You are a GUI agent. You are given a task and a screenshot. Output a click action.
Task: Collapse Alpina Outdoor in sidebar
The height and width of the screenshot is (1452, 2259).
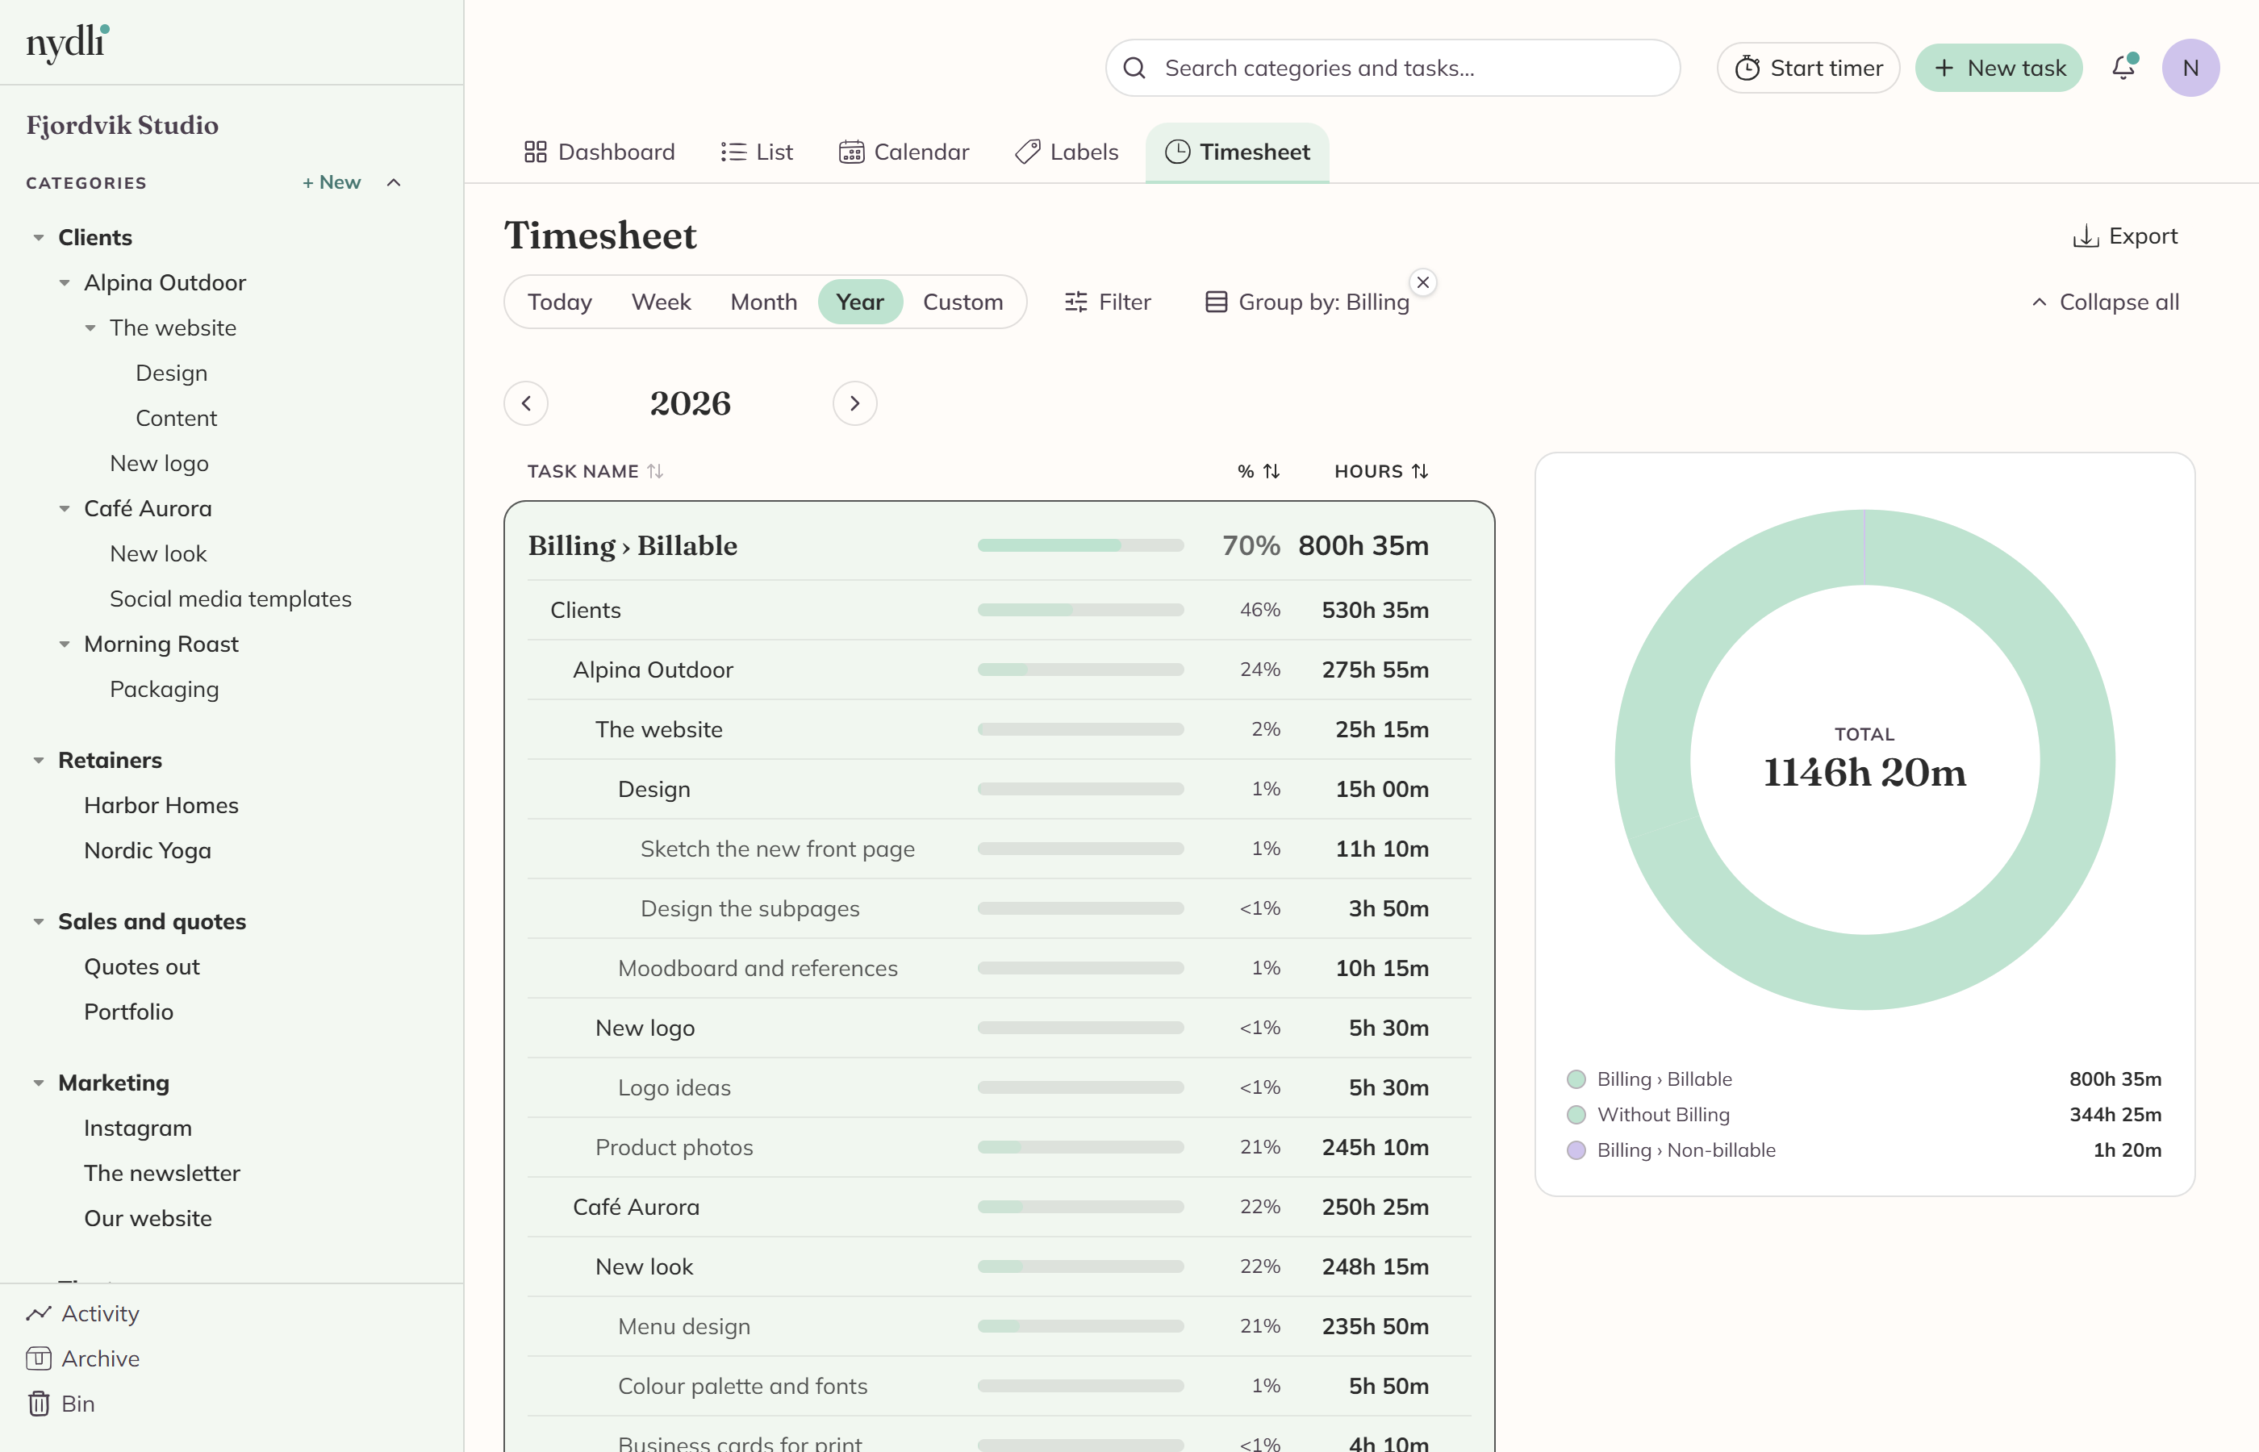(64, 283)
